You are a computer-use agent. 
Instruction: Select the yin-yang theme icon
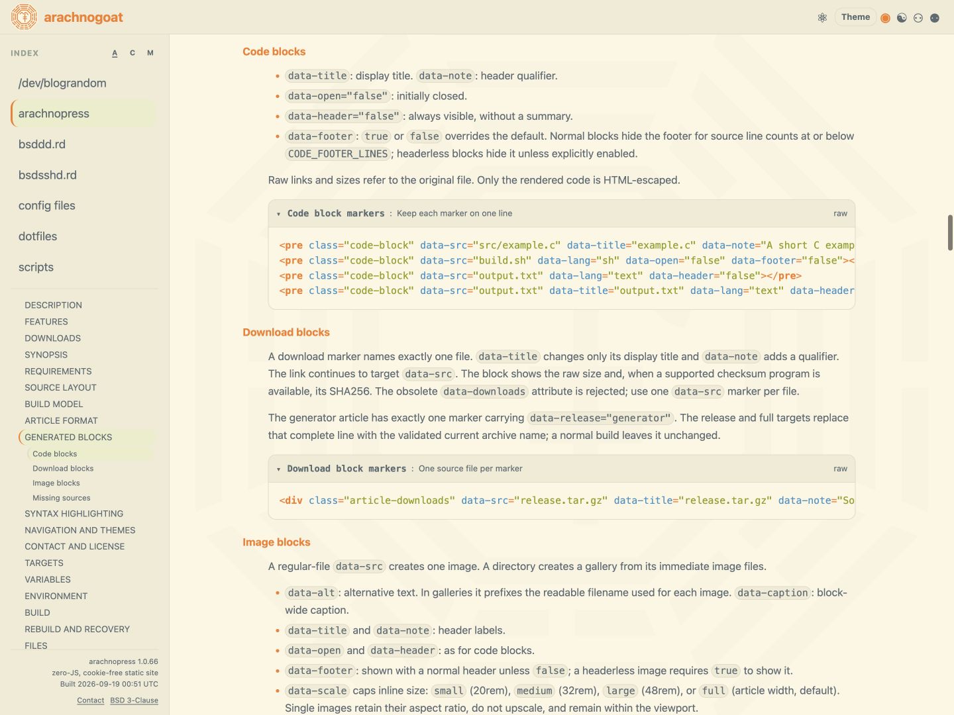pyautogui.click(x=902, y=18)
